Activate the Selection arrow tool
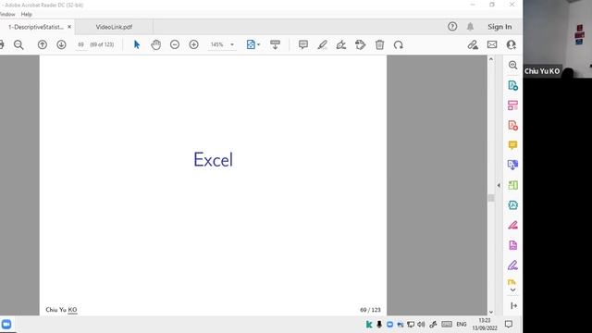The height and width of the screenshot is (333, 592). point(137,44)
